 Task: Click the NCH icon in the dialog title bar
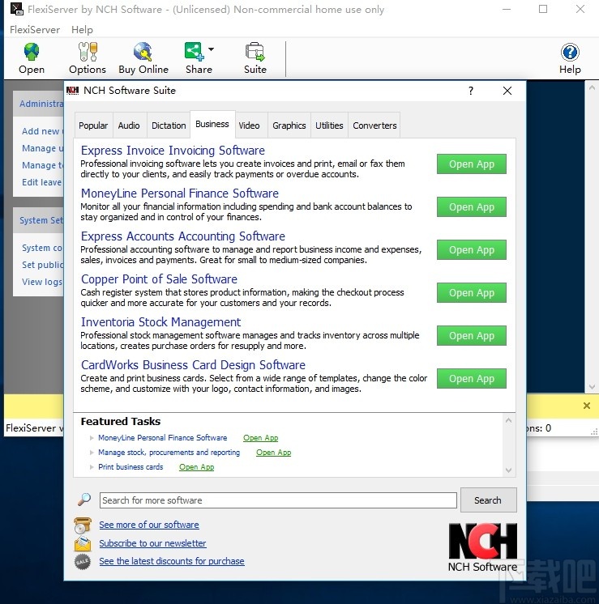point(72,91)
